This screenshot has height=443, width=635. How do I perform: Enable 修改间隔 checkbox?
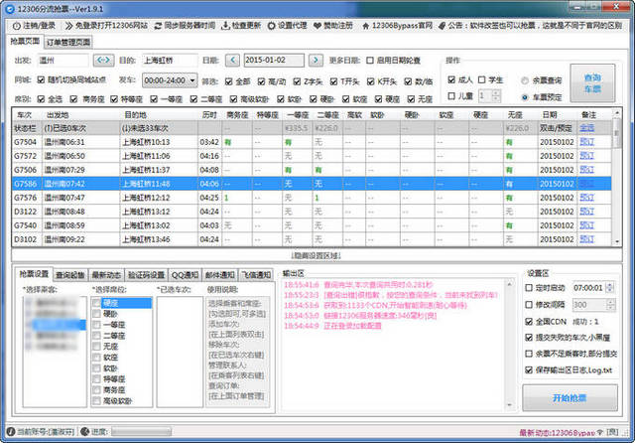tap(529, 304)
